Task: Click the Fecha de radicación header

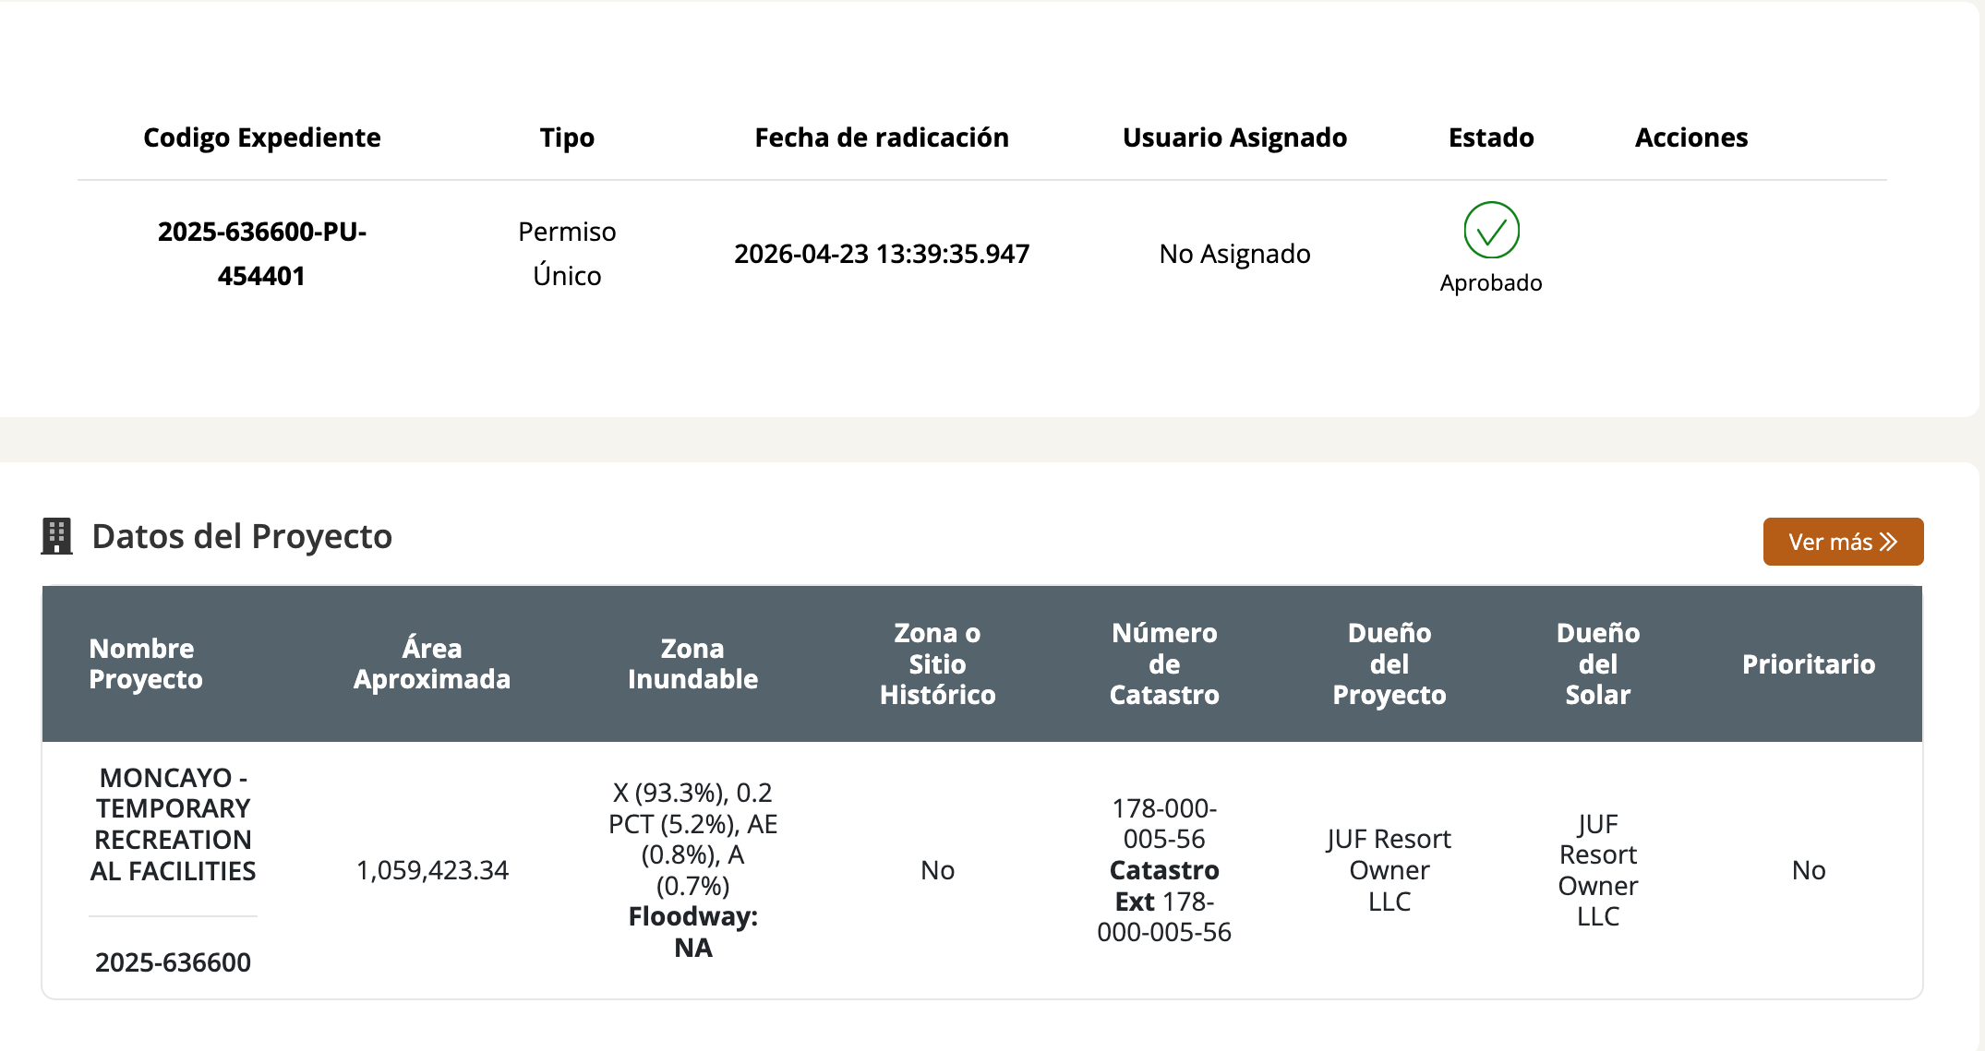Action: 882,137
